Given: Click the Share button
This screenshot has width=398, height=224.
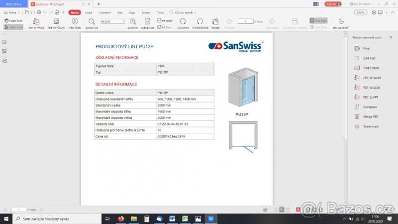Looking at the screenshot, I should [x=361, y=12].
